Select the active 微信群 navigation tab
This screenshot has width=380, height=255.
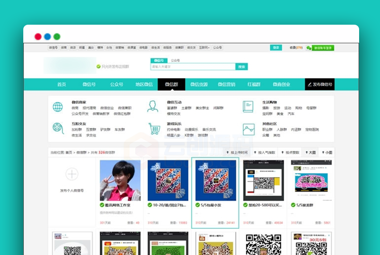(171, 84)
